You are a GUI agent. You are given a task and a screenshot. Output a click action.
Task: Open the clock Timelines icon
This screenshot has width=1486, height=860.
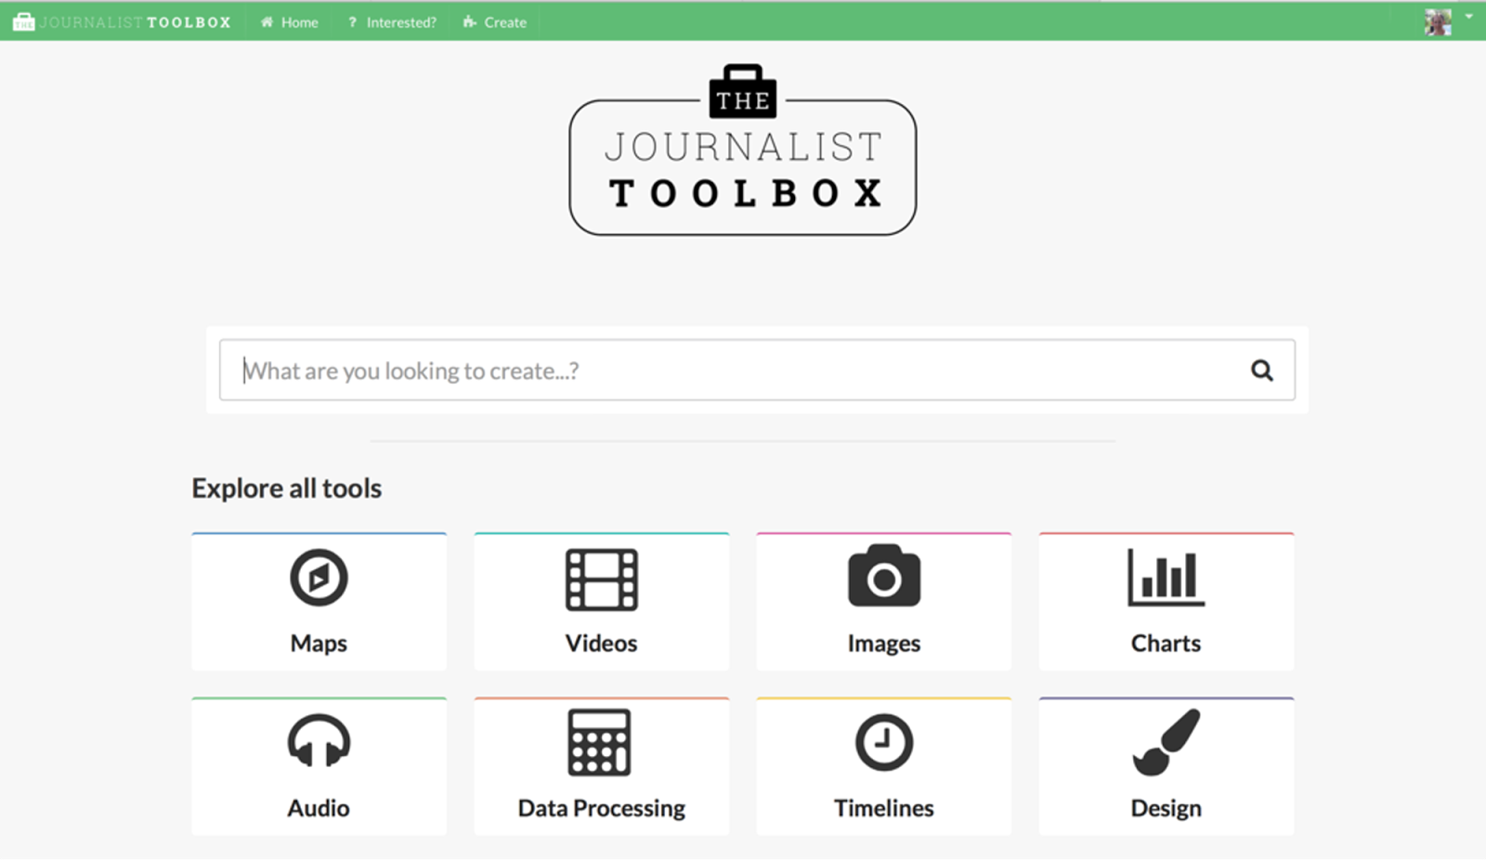pyautogui.click(x=883, y=743)
